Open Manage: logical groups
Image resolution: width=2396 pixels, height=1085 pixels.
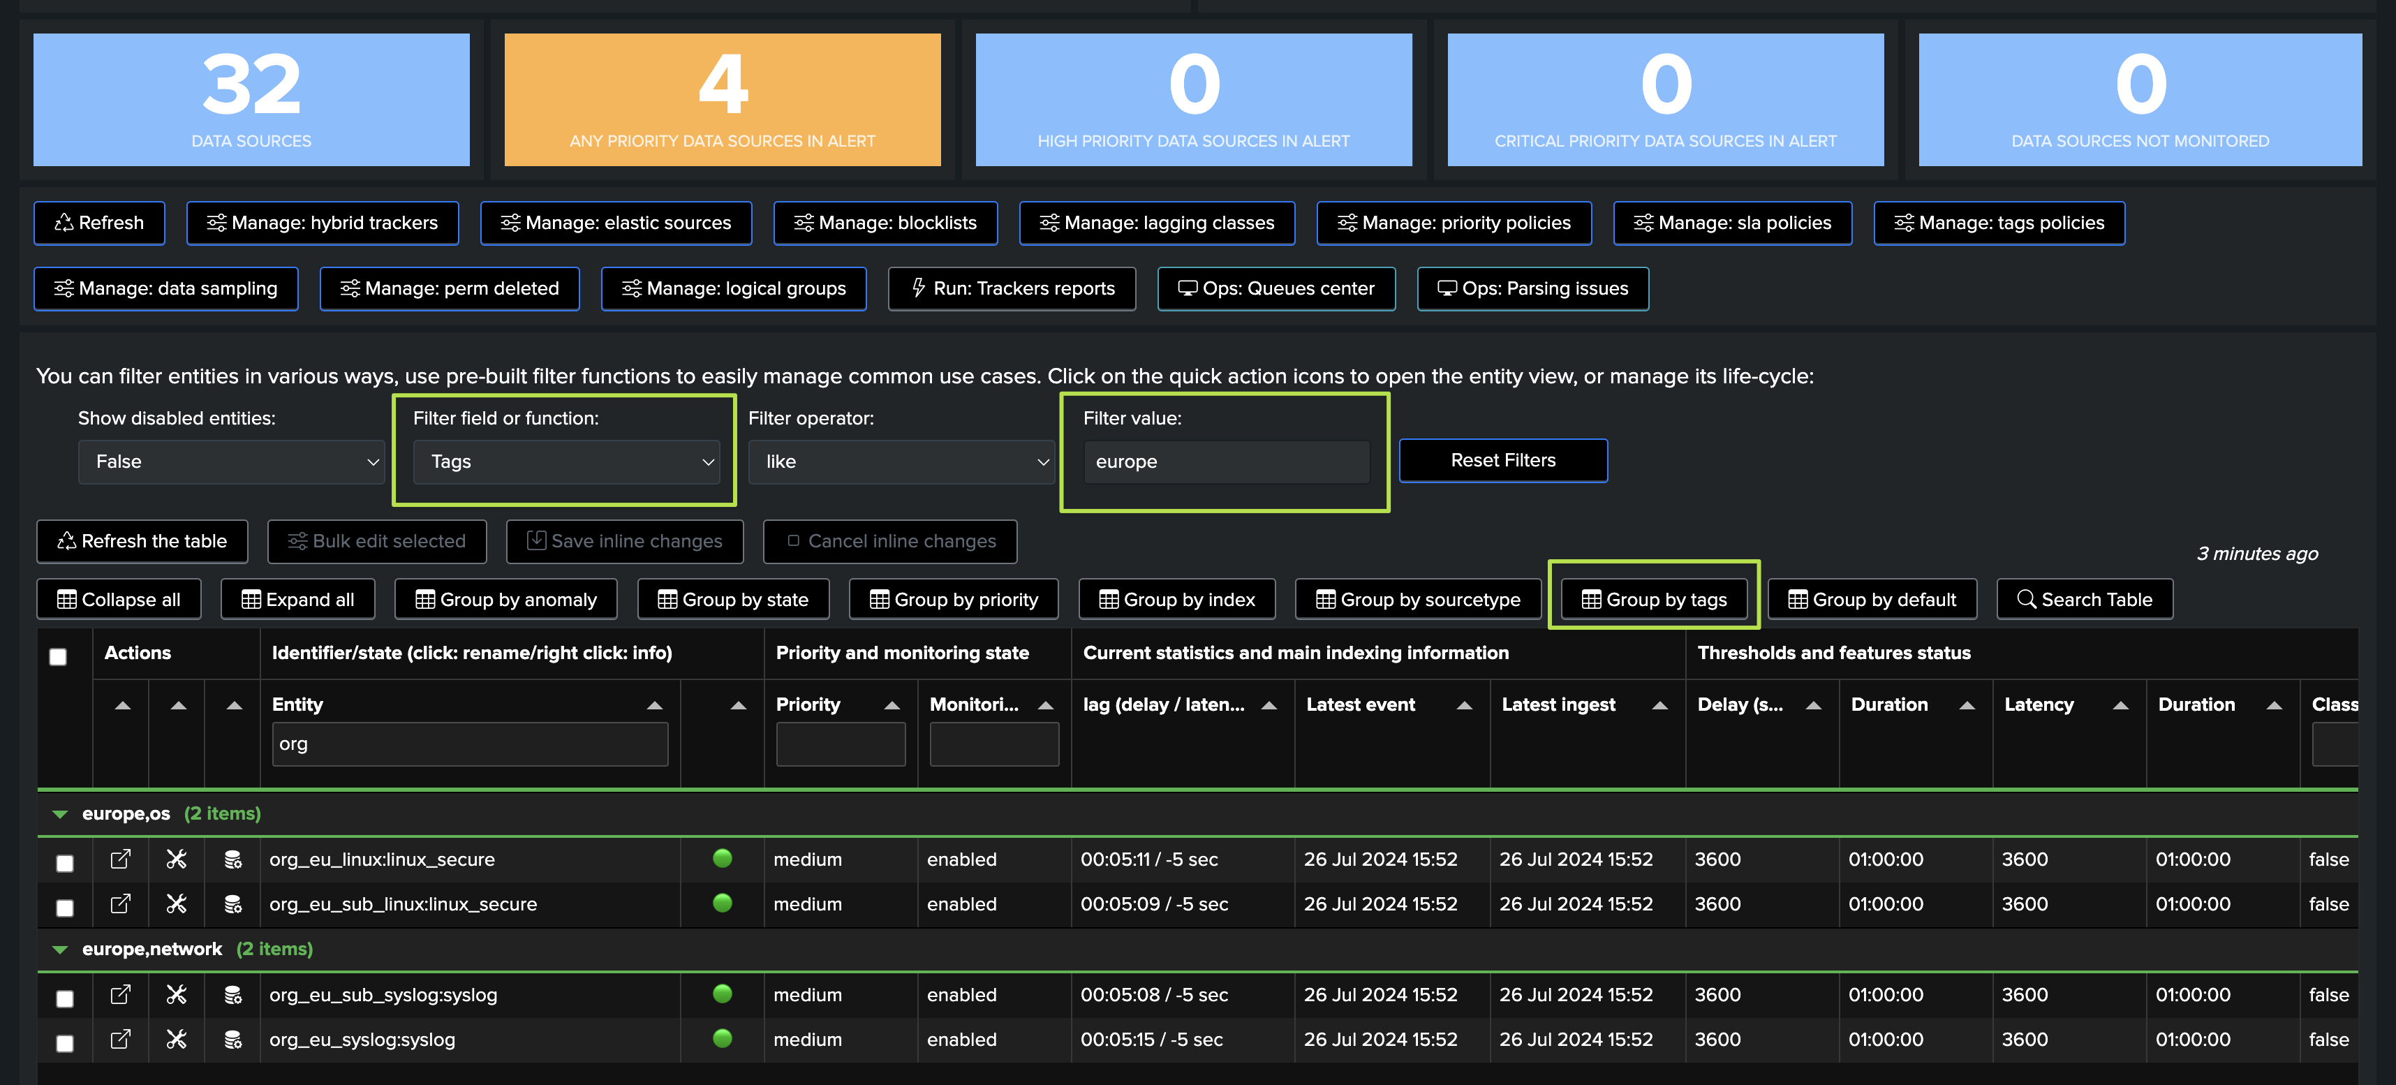733,288
